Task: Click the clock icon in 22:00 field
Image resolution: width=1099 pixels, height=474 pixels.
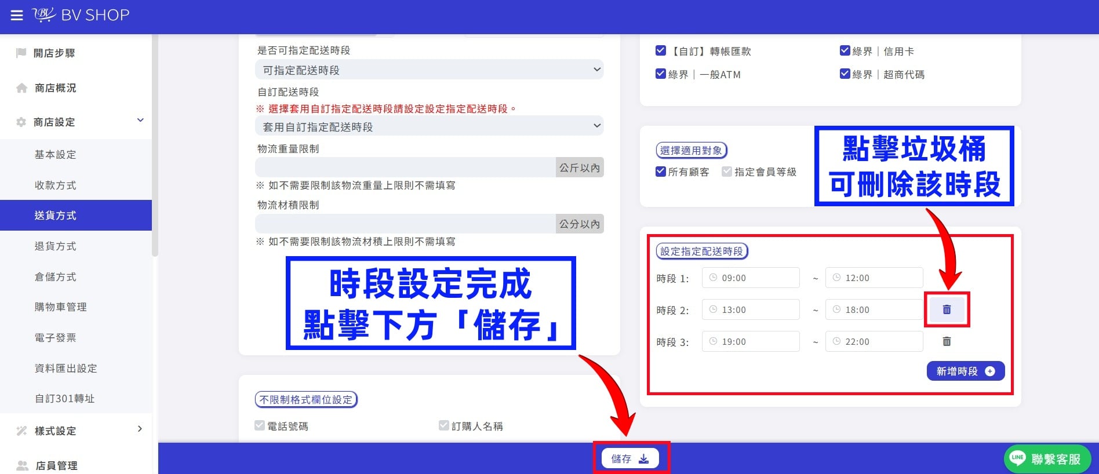Action: (836, 341)
